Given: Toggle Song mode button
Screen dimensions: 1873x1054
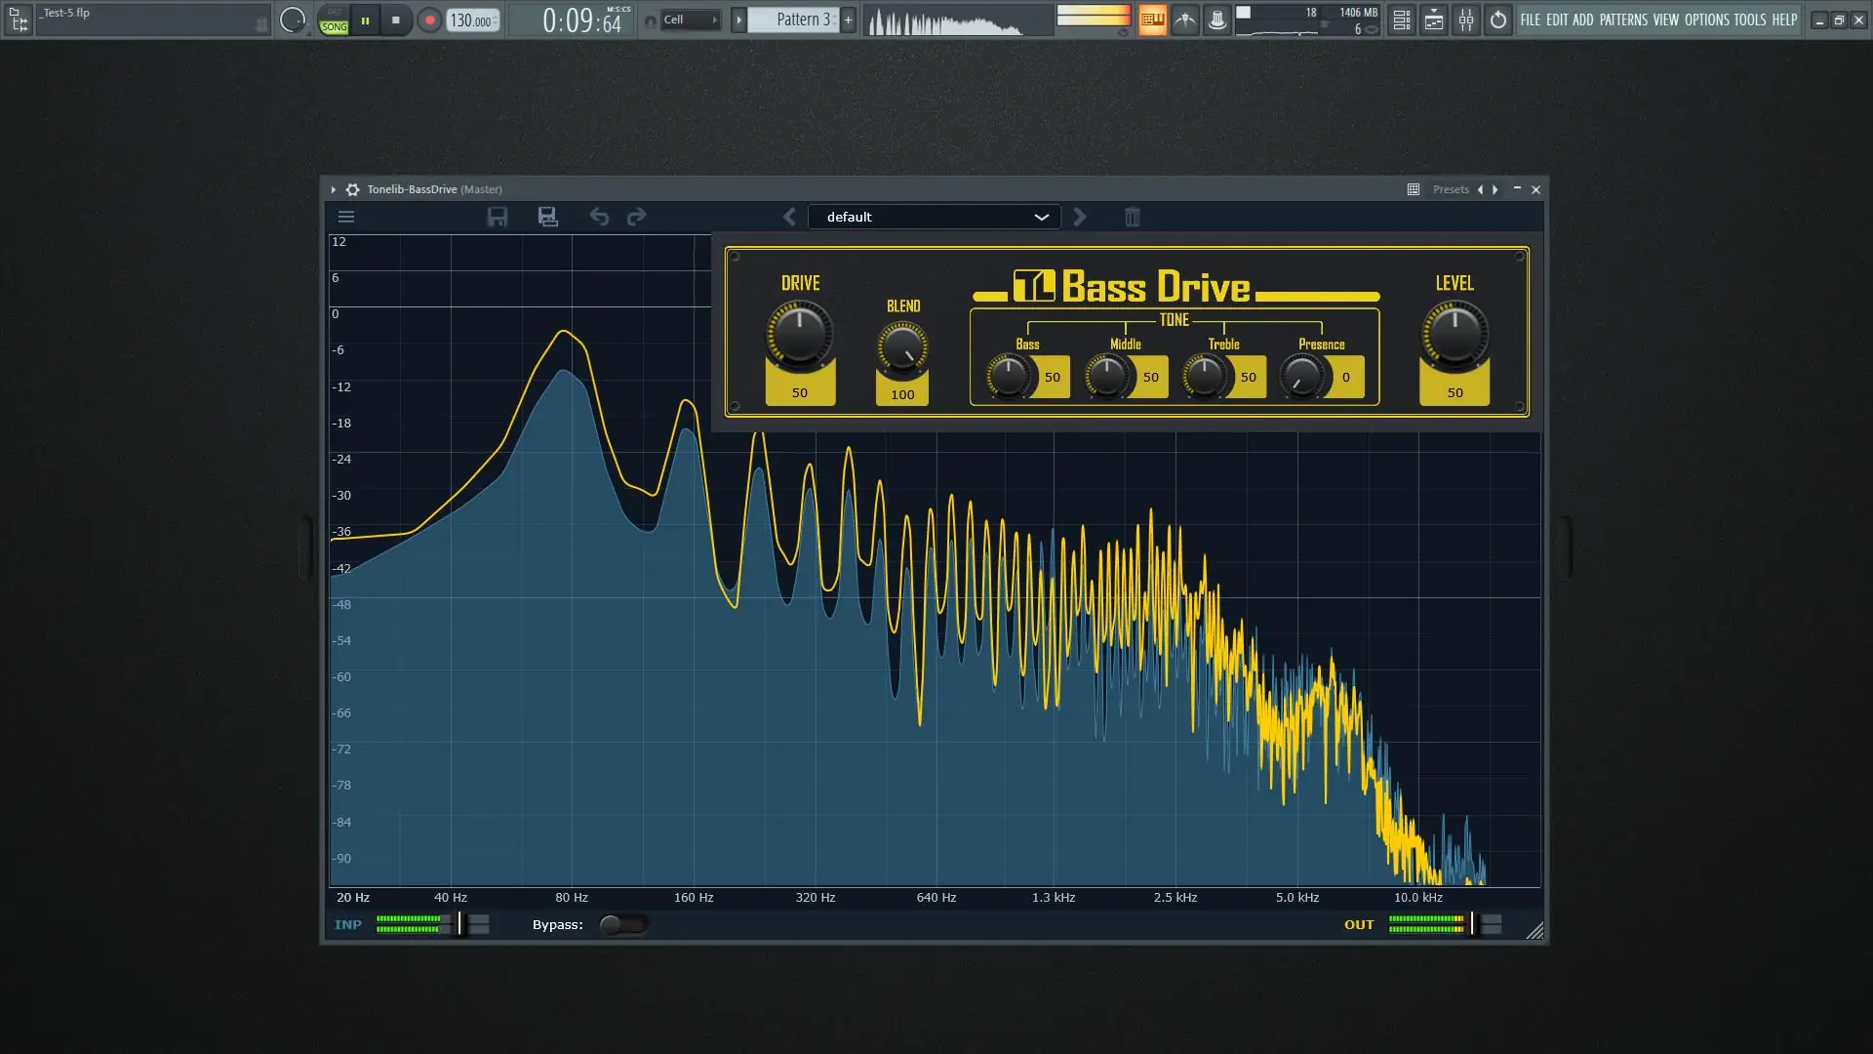Looking at the screenshot, I should pyautogui.click(x=334, y=26).
